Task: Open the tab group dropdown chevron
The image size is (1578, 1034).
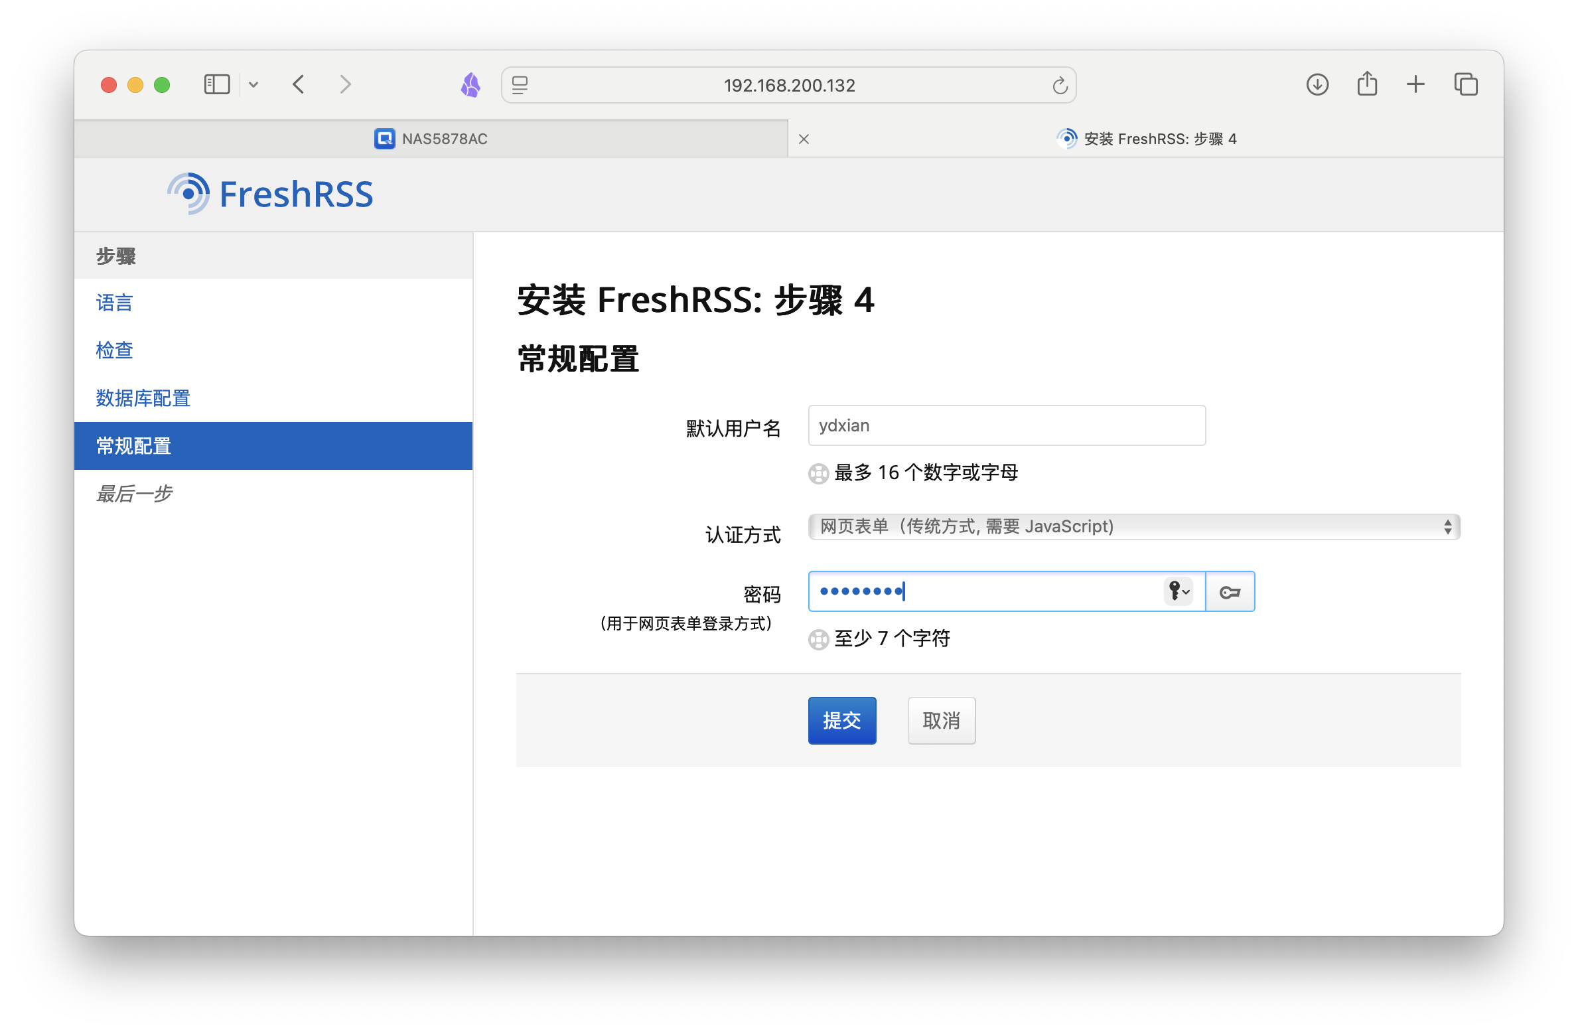Action: tap(253, 85)
